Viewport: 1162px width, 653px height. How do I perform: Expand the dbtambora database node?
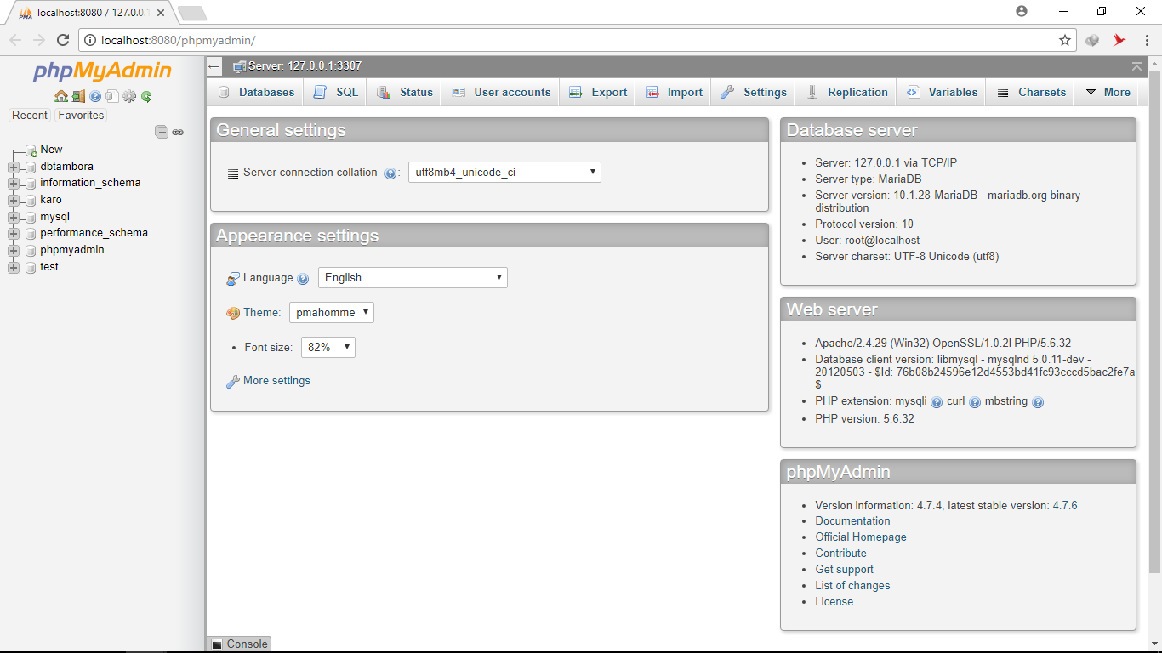point(14,167)
